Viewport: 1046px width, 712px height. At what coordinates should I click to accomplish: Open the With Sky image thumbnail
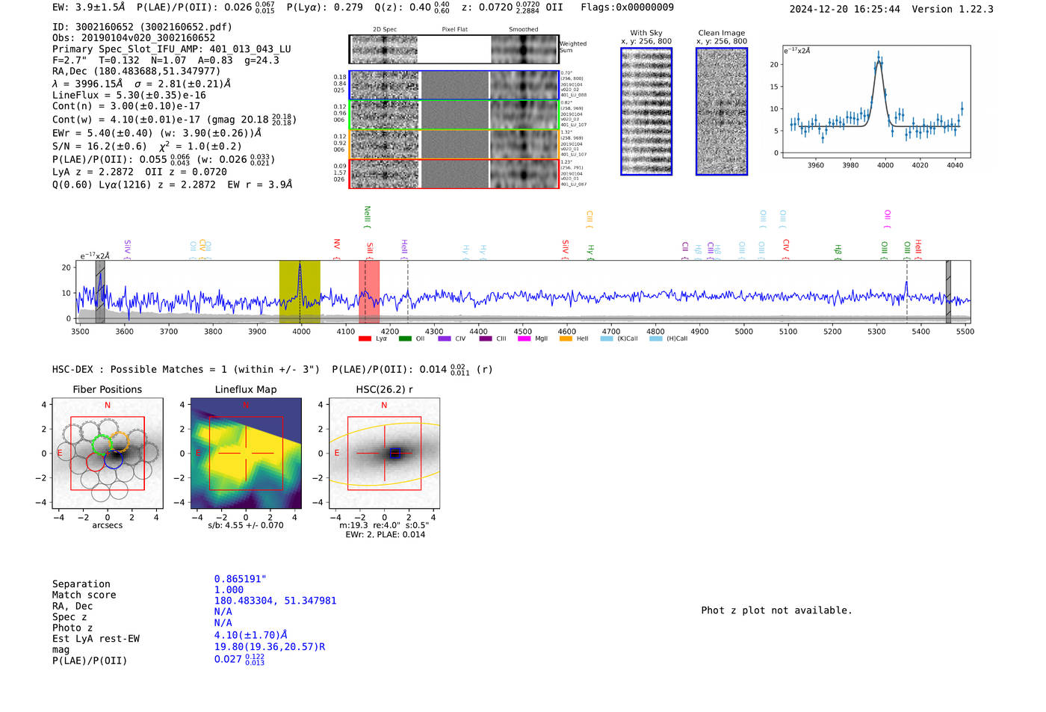coord(646,111)
